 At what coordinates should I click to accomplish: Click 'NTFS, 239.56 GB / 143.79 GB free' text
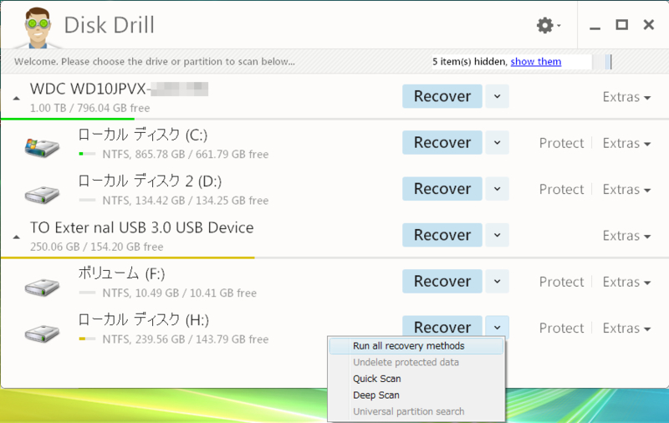pos(186,339)
